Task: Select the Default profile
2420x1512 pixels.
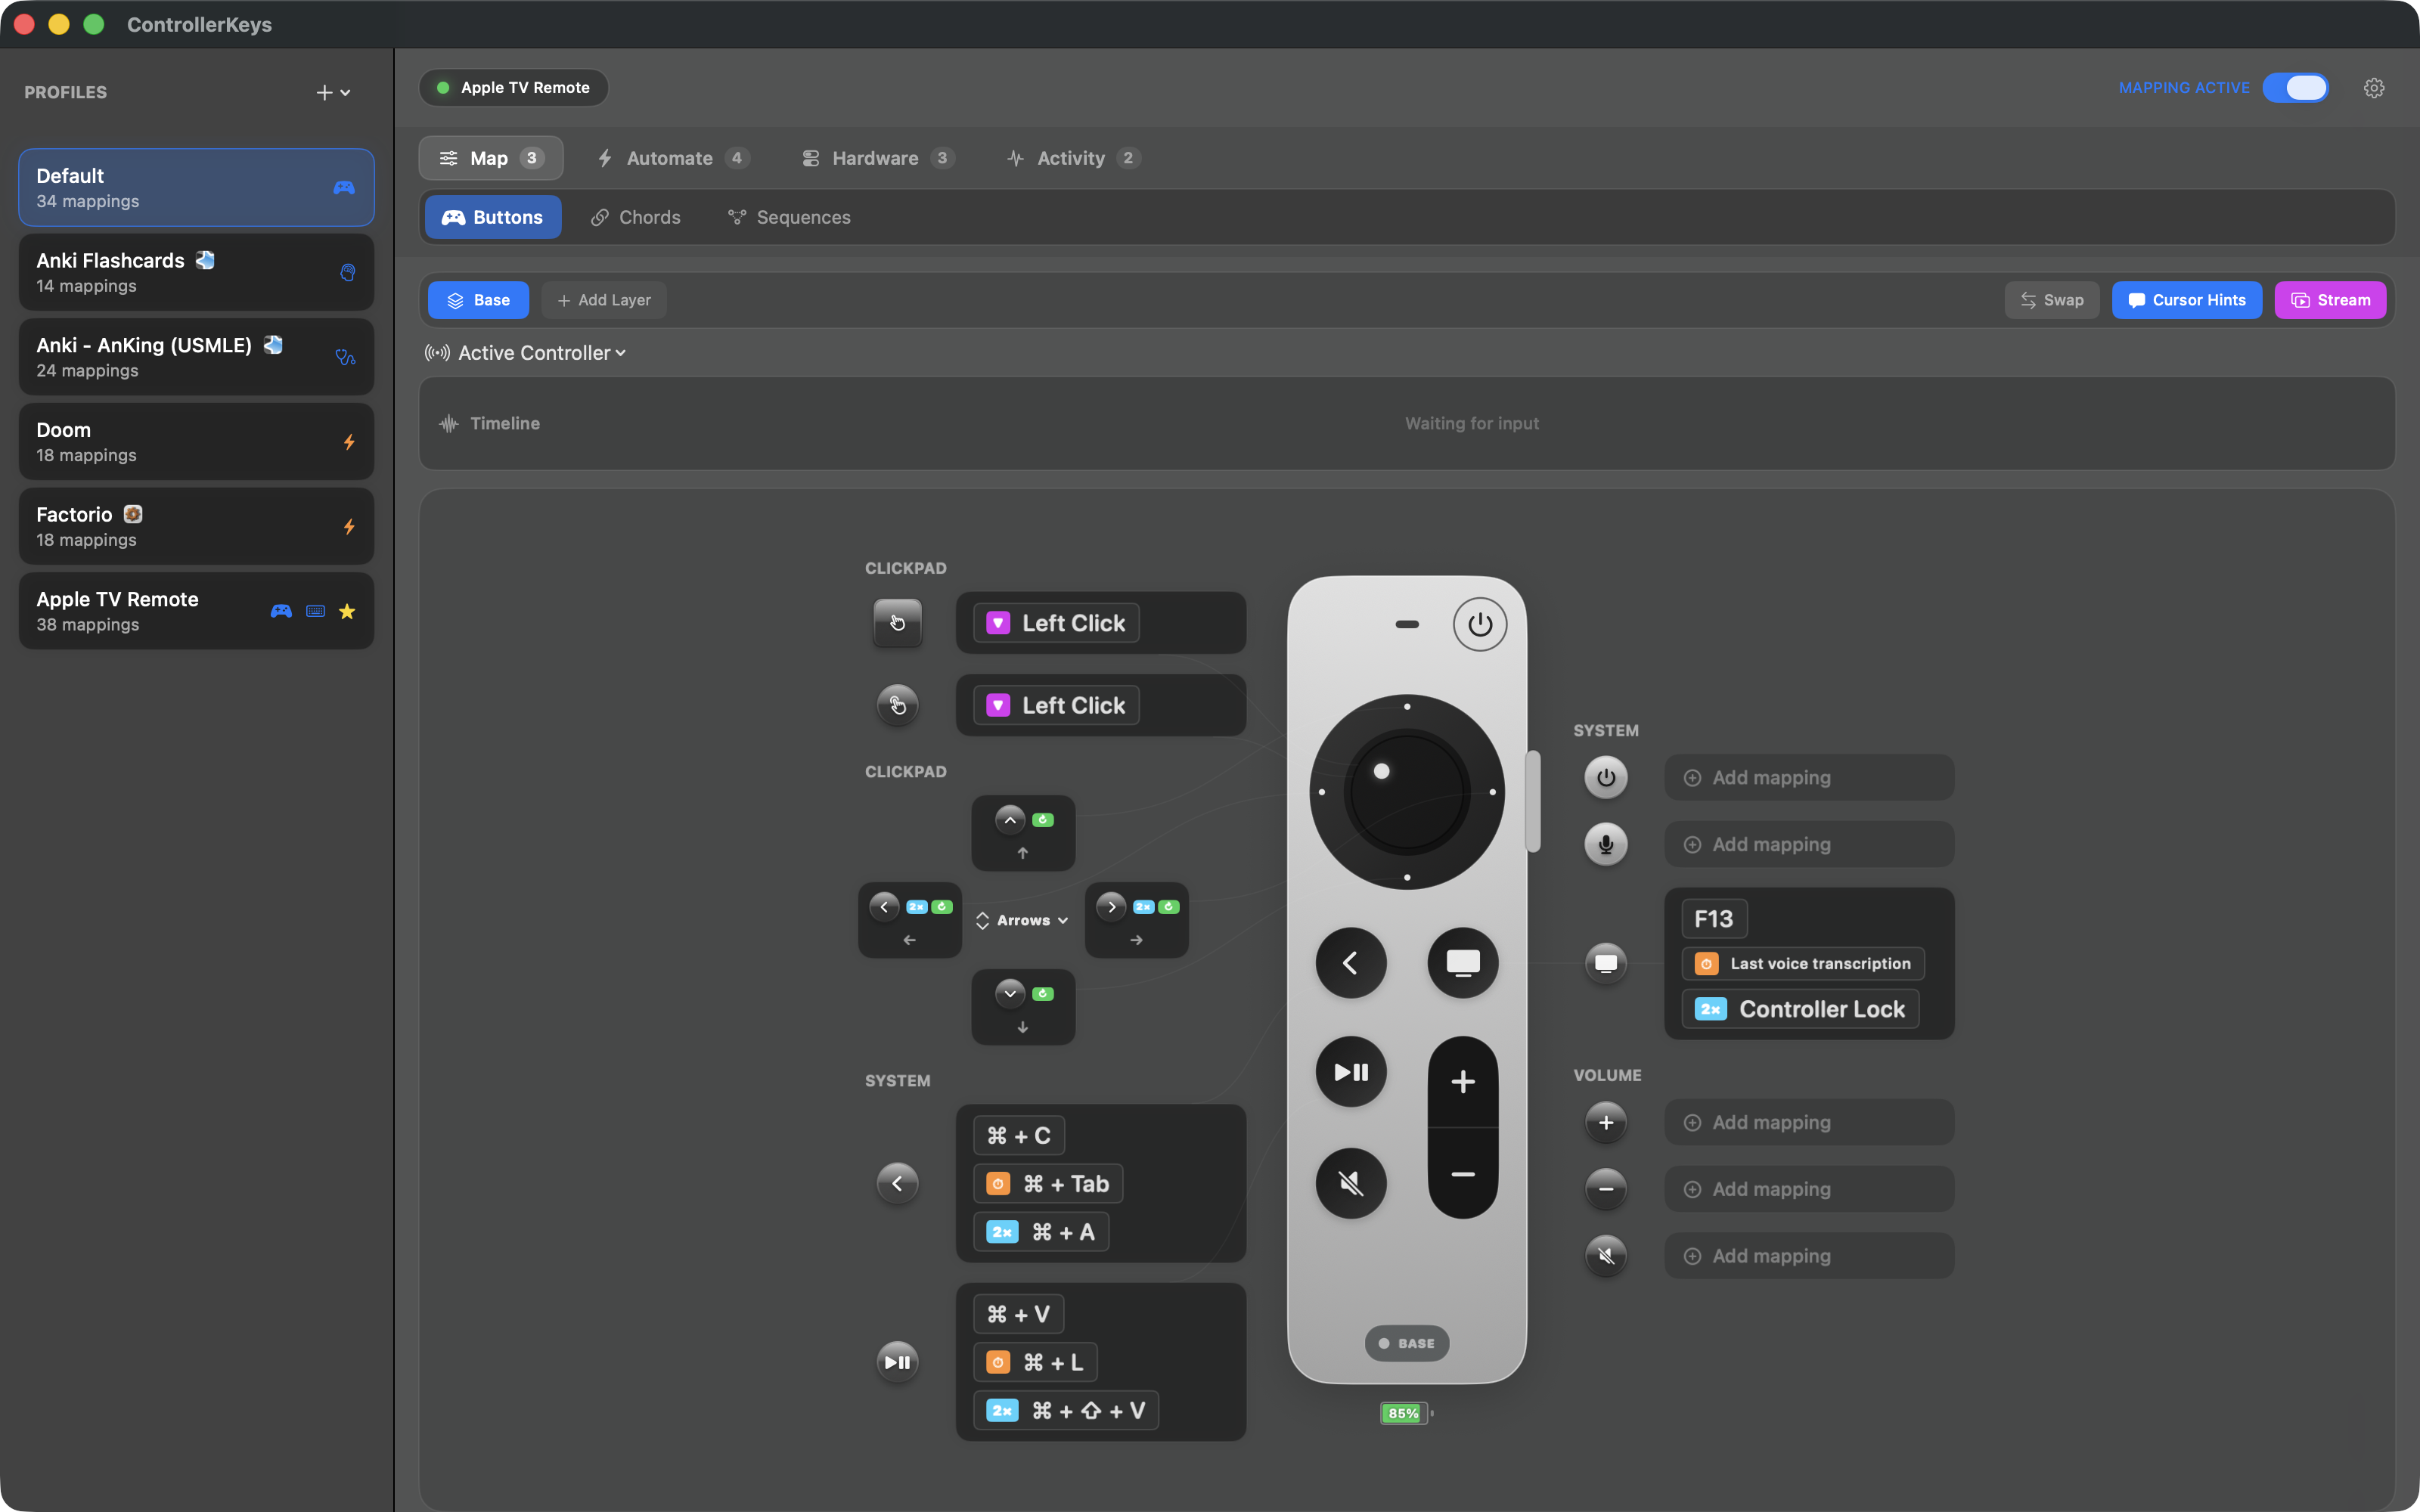Action: coord(196,188)
